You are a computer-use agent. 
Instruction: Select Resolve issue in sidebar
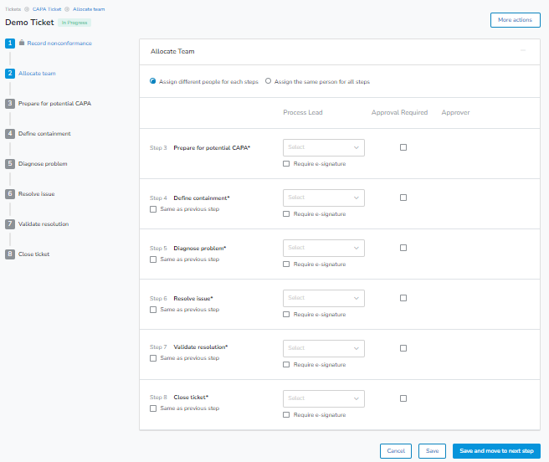pyautogui.click(x=37, y=193)
